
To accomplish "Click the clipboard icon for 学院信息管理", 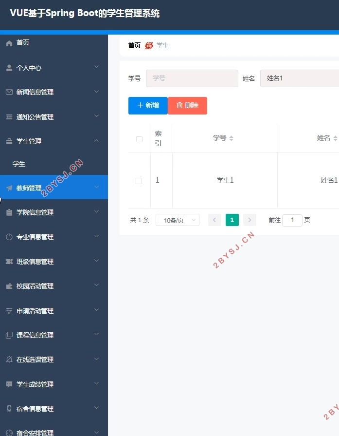I will coord(9,212).
